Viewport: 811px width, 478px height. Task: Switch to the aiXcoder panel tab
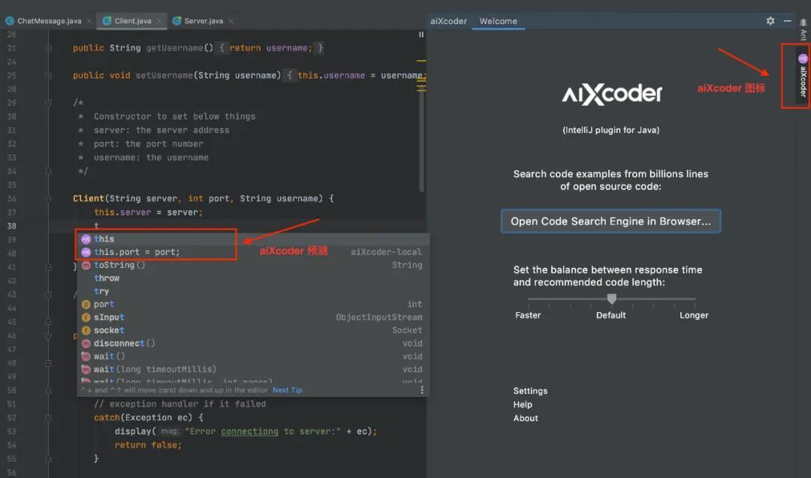tap(448, 21)
